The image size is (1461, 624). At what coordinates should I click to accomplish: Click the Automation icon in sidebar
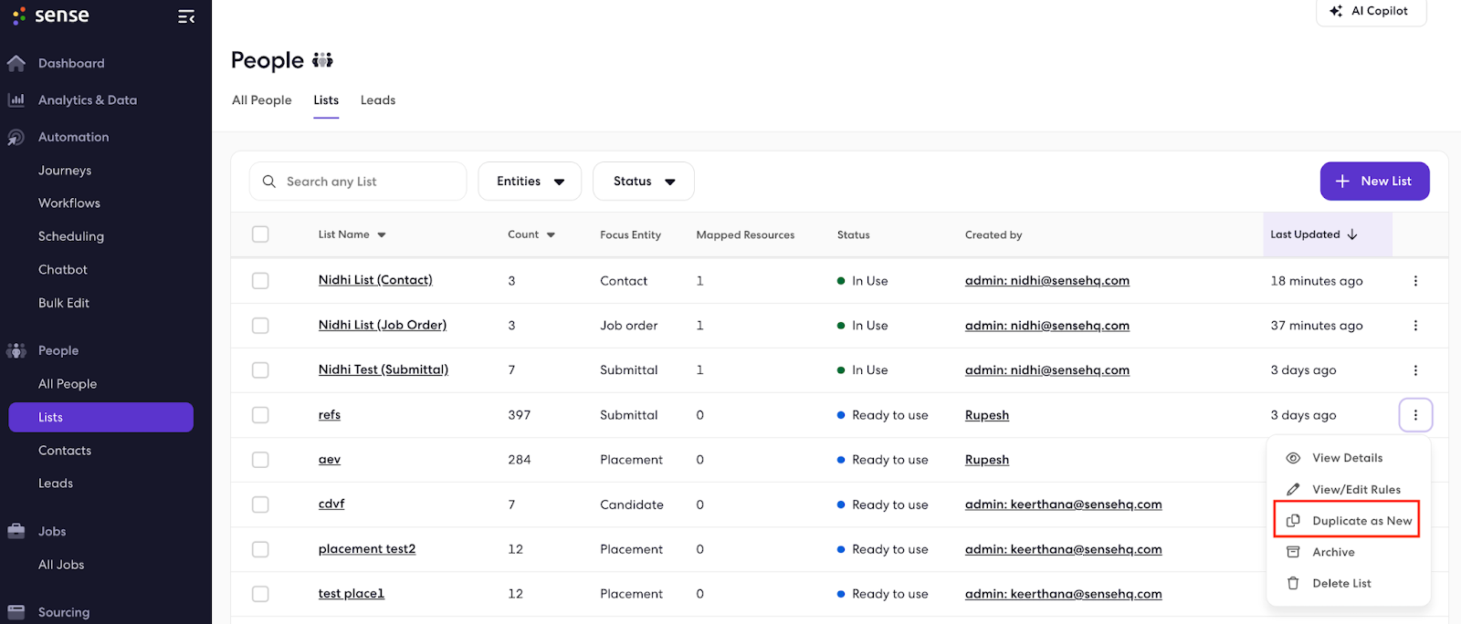pyautogui.click(x=16, y=137)
